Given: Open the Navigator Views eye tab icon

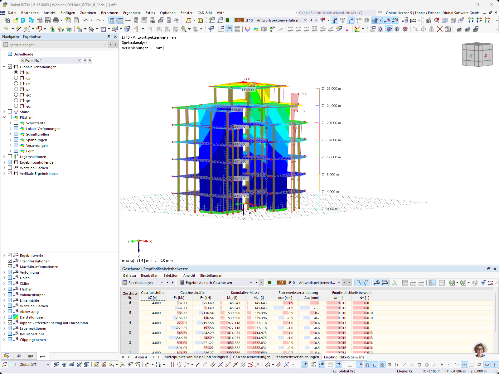Looking at the screenshot, I should (x=19, y=356).
